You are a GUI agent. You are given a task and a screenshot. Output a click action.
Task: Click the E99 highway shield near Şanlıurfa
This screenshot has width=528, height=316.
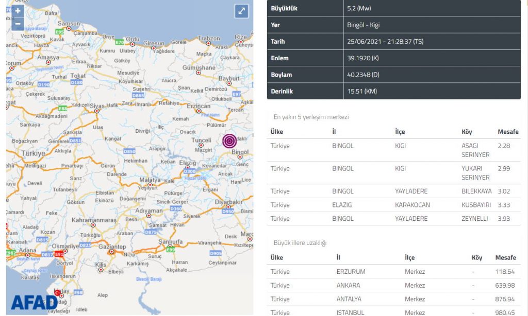(x=171, y=250)
